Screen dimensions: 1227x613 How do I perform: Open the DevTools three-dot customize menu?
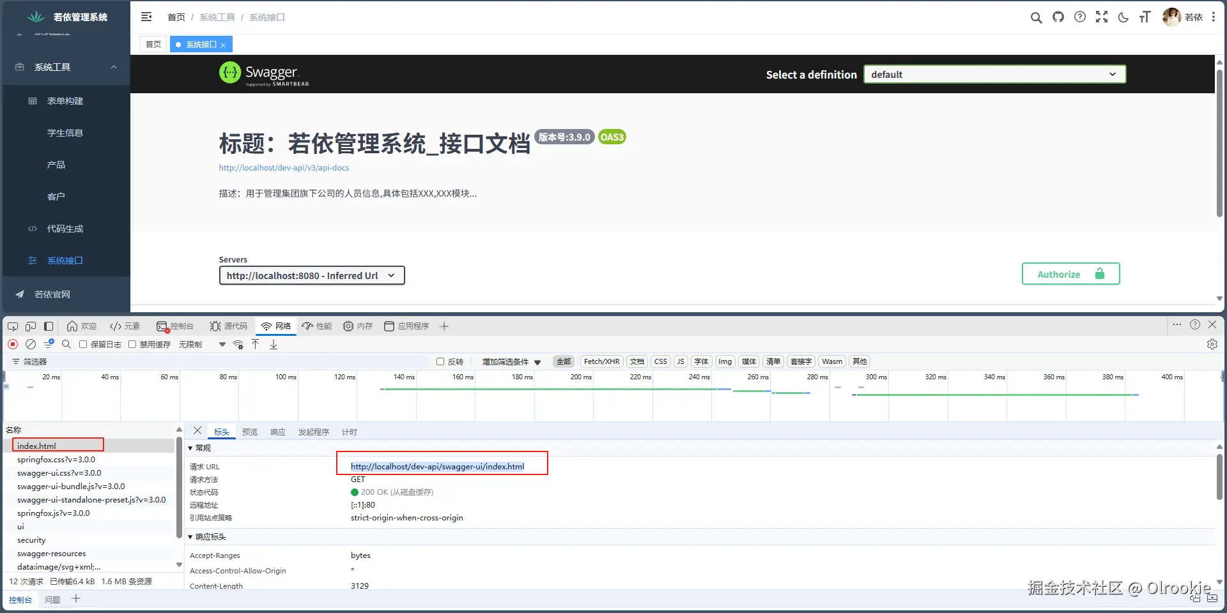tap(1177, 324)
